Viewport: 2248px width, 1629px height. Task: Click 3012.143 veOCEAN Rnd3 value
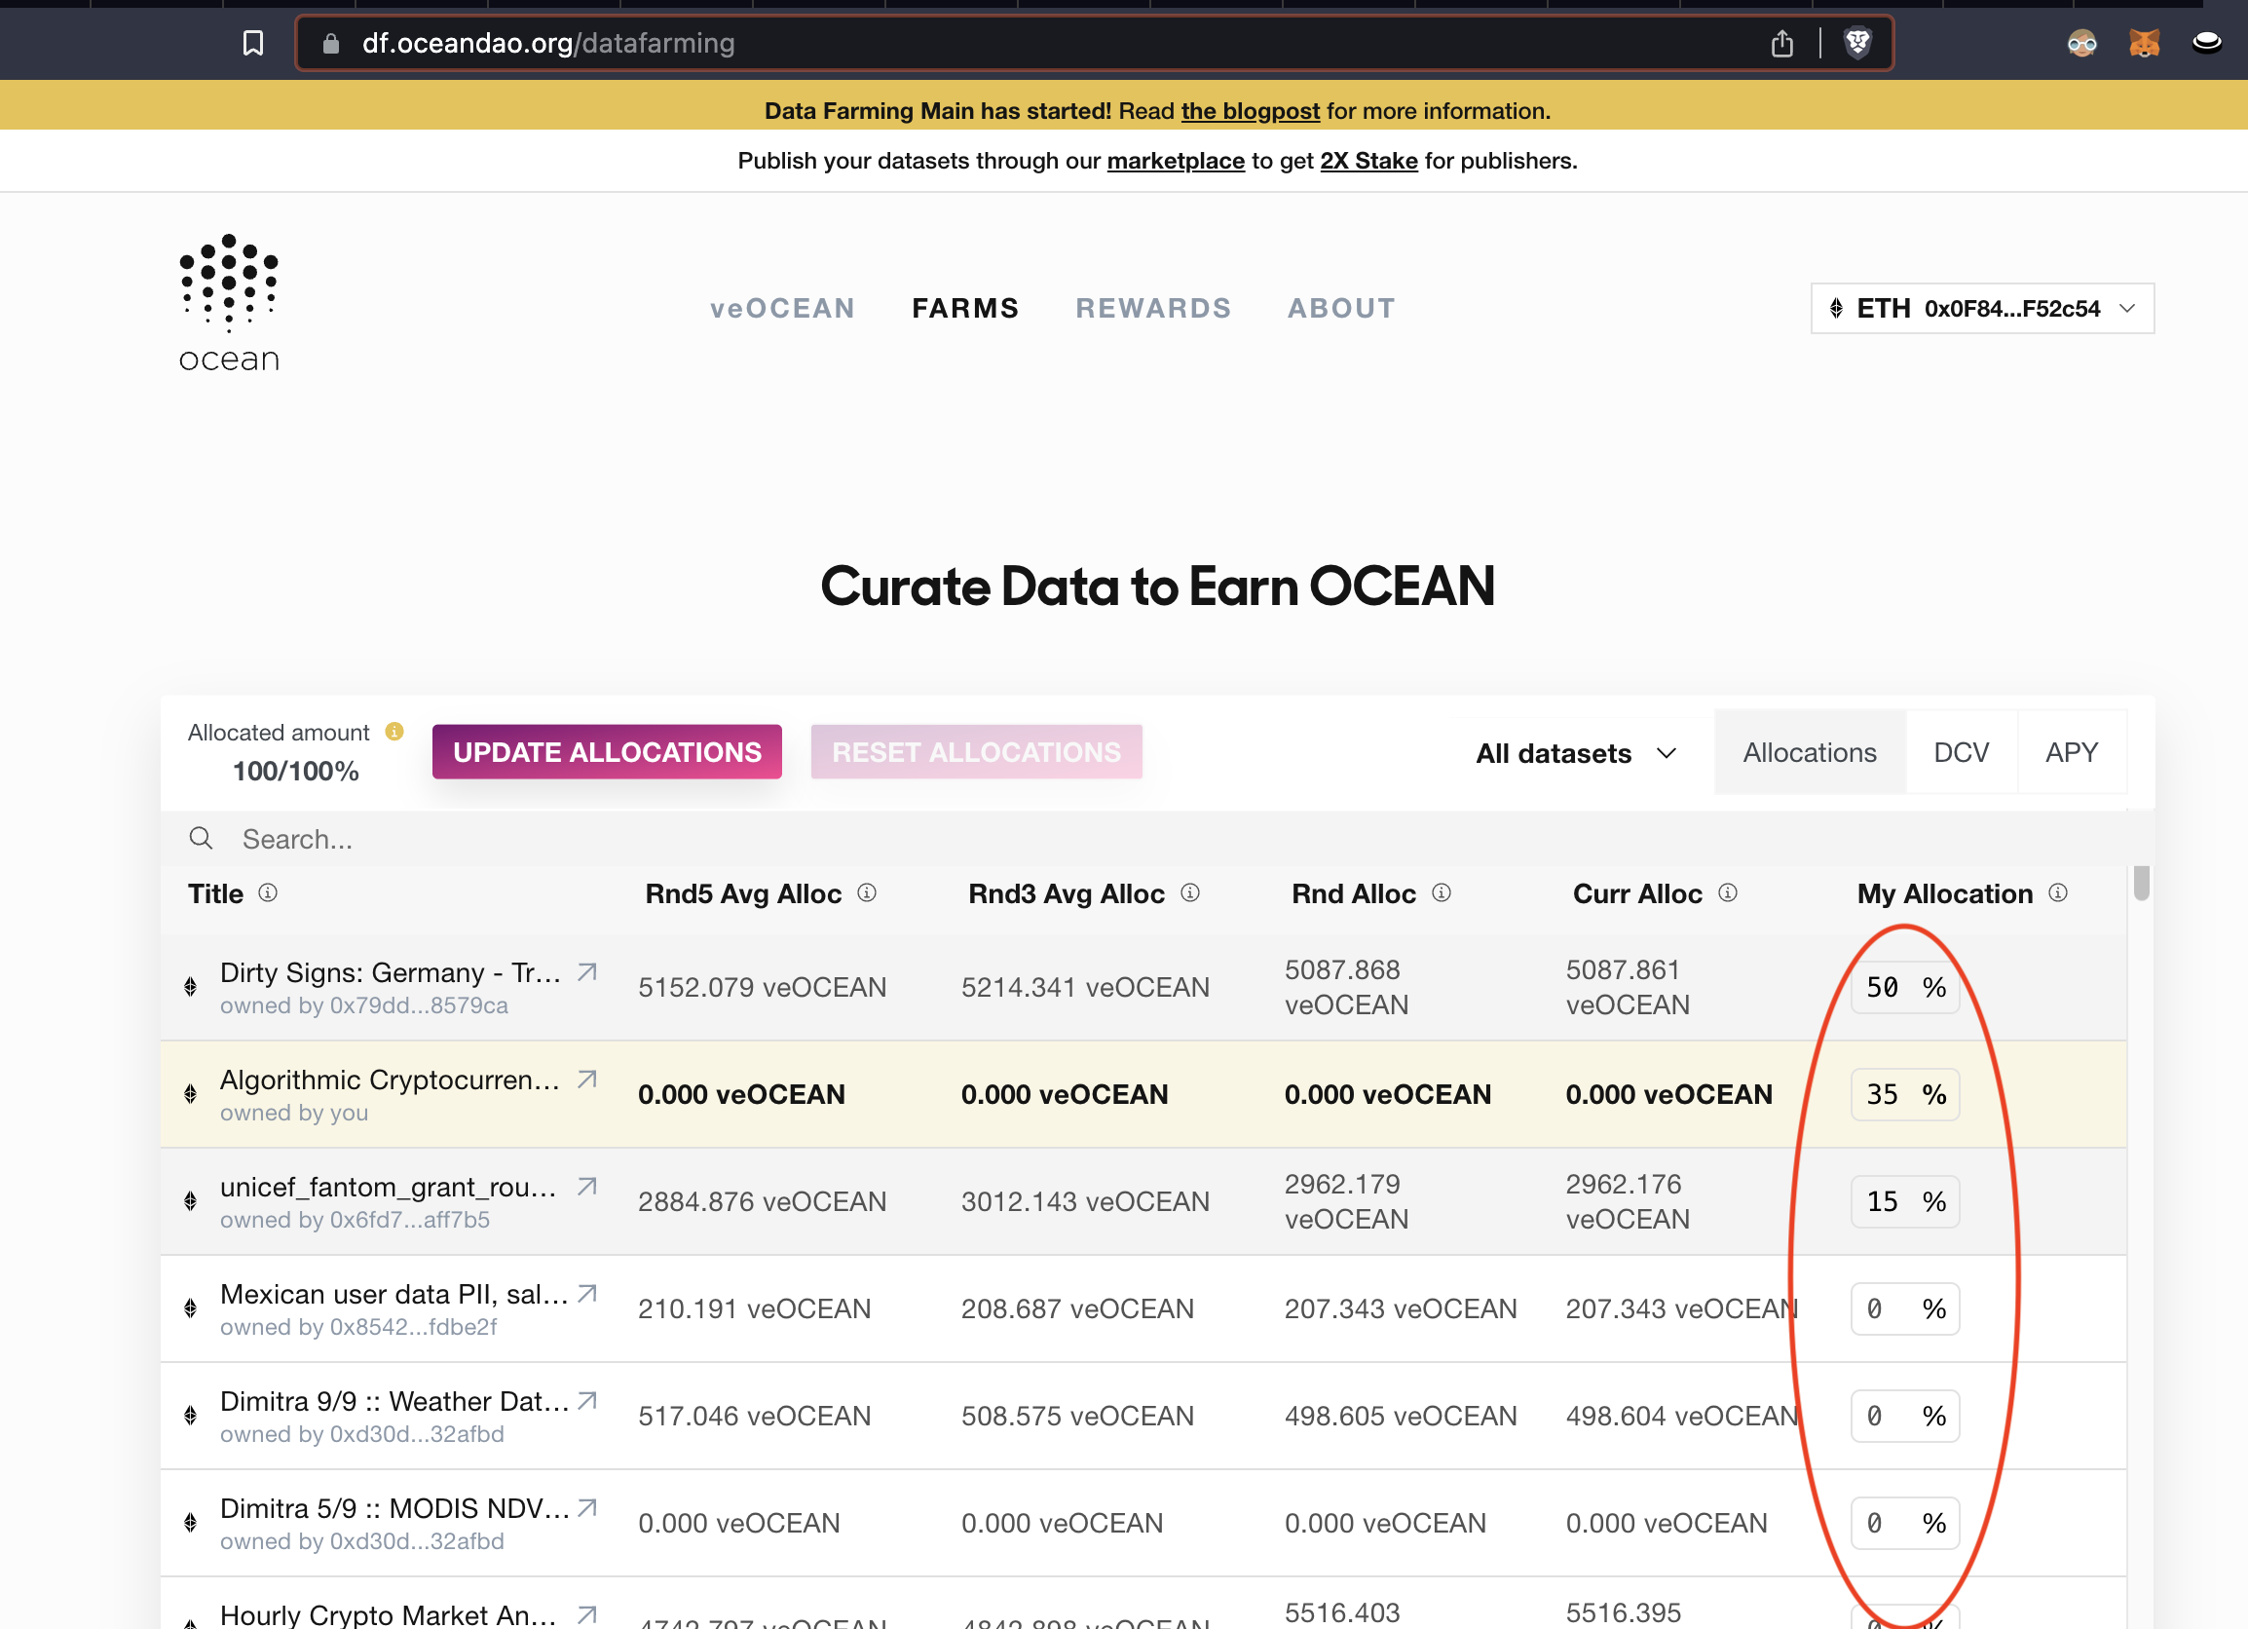pos(1085,1200)
